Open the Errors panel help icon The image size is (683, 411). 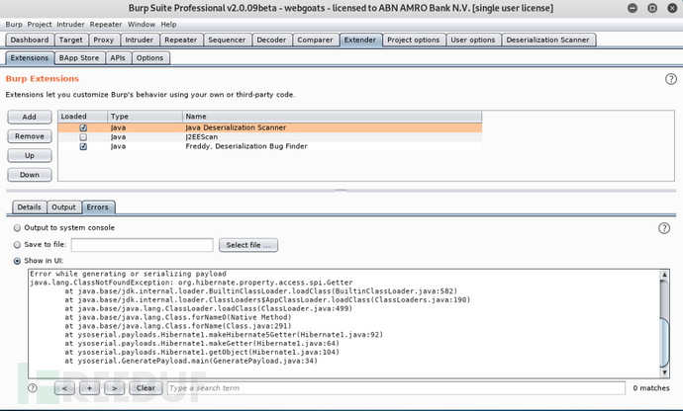pyautogui.click(x=664, y=228)
